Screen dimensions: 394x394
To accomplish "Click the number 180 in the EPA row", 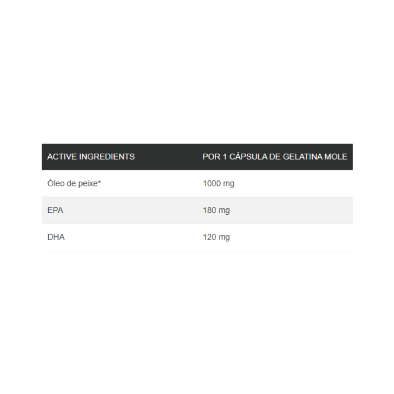I will pyautogui.click(x=209, y=210).
